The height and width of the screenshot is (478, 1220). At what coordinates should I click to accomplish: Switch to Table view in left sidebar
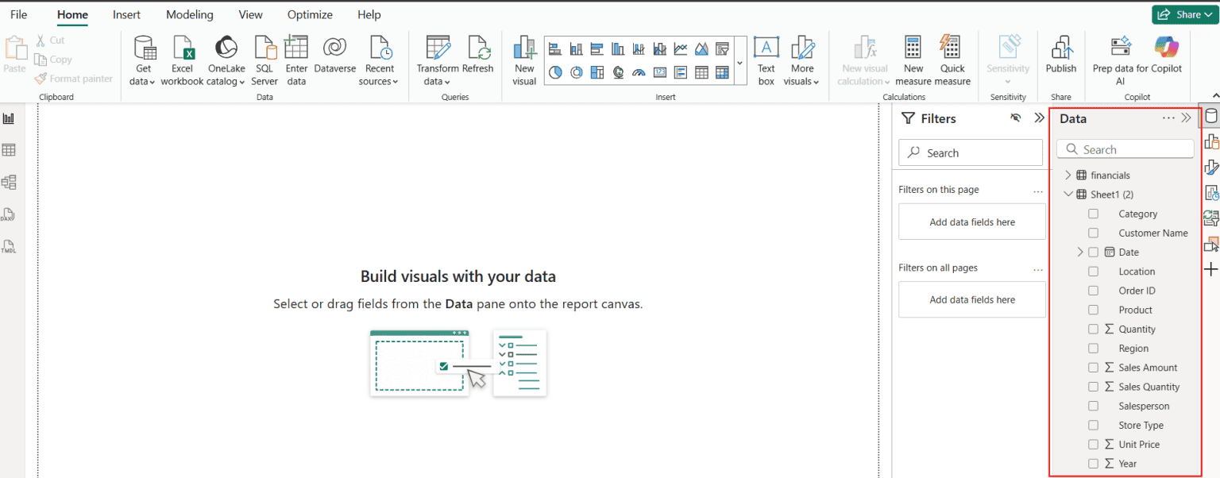pos(9,150)
